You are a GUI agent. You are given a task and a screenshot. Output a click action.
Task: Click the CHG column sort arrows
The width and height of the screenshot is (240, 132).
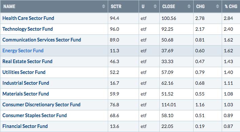[x=217, y=6]
